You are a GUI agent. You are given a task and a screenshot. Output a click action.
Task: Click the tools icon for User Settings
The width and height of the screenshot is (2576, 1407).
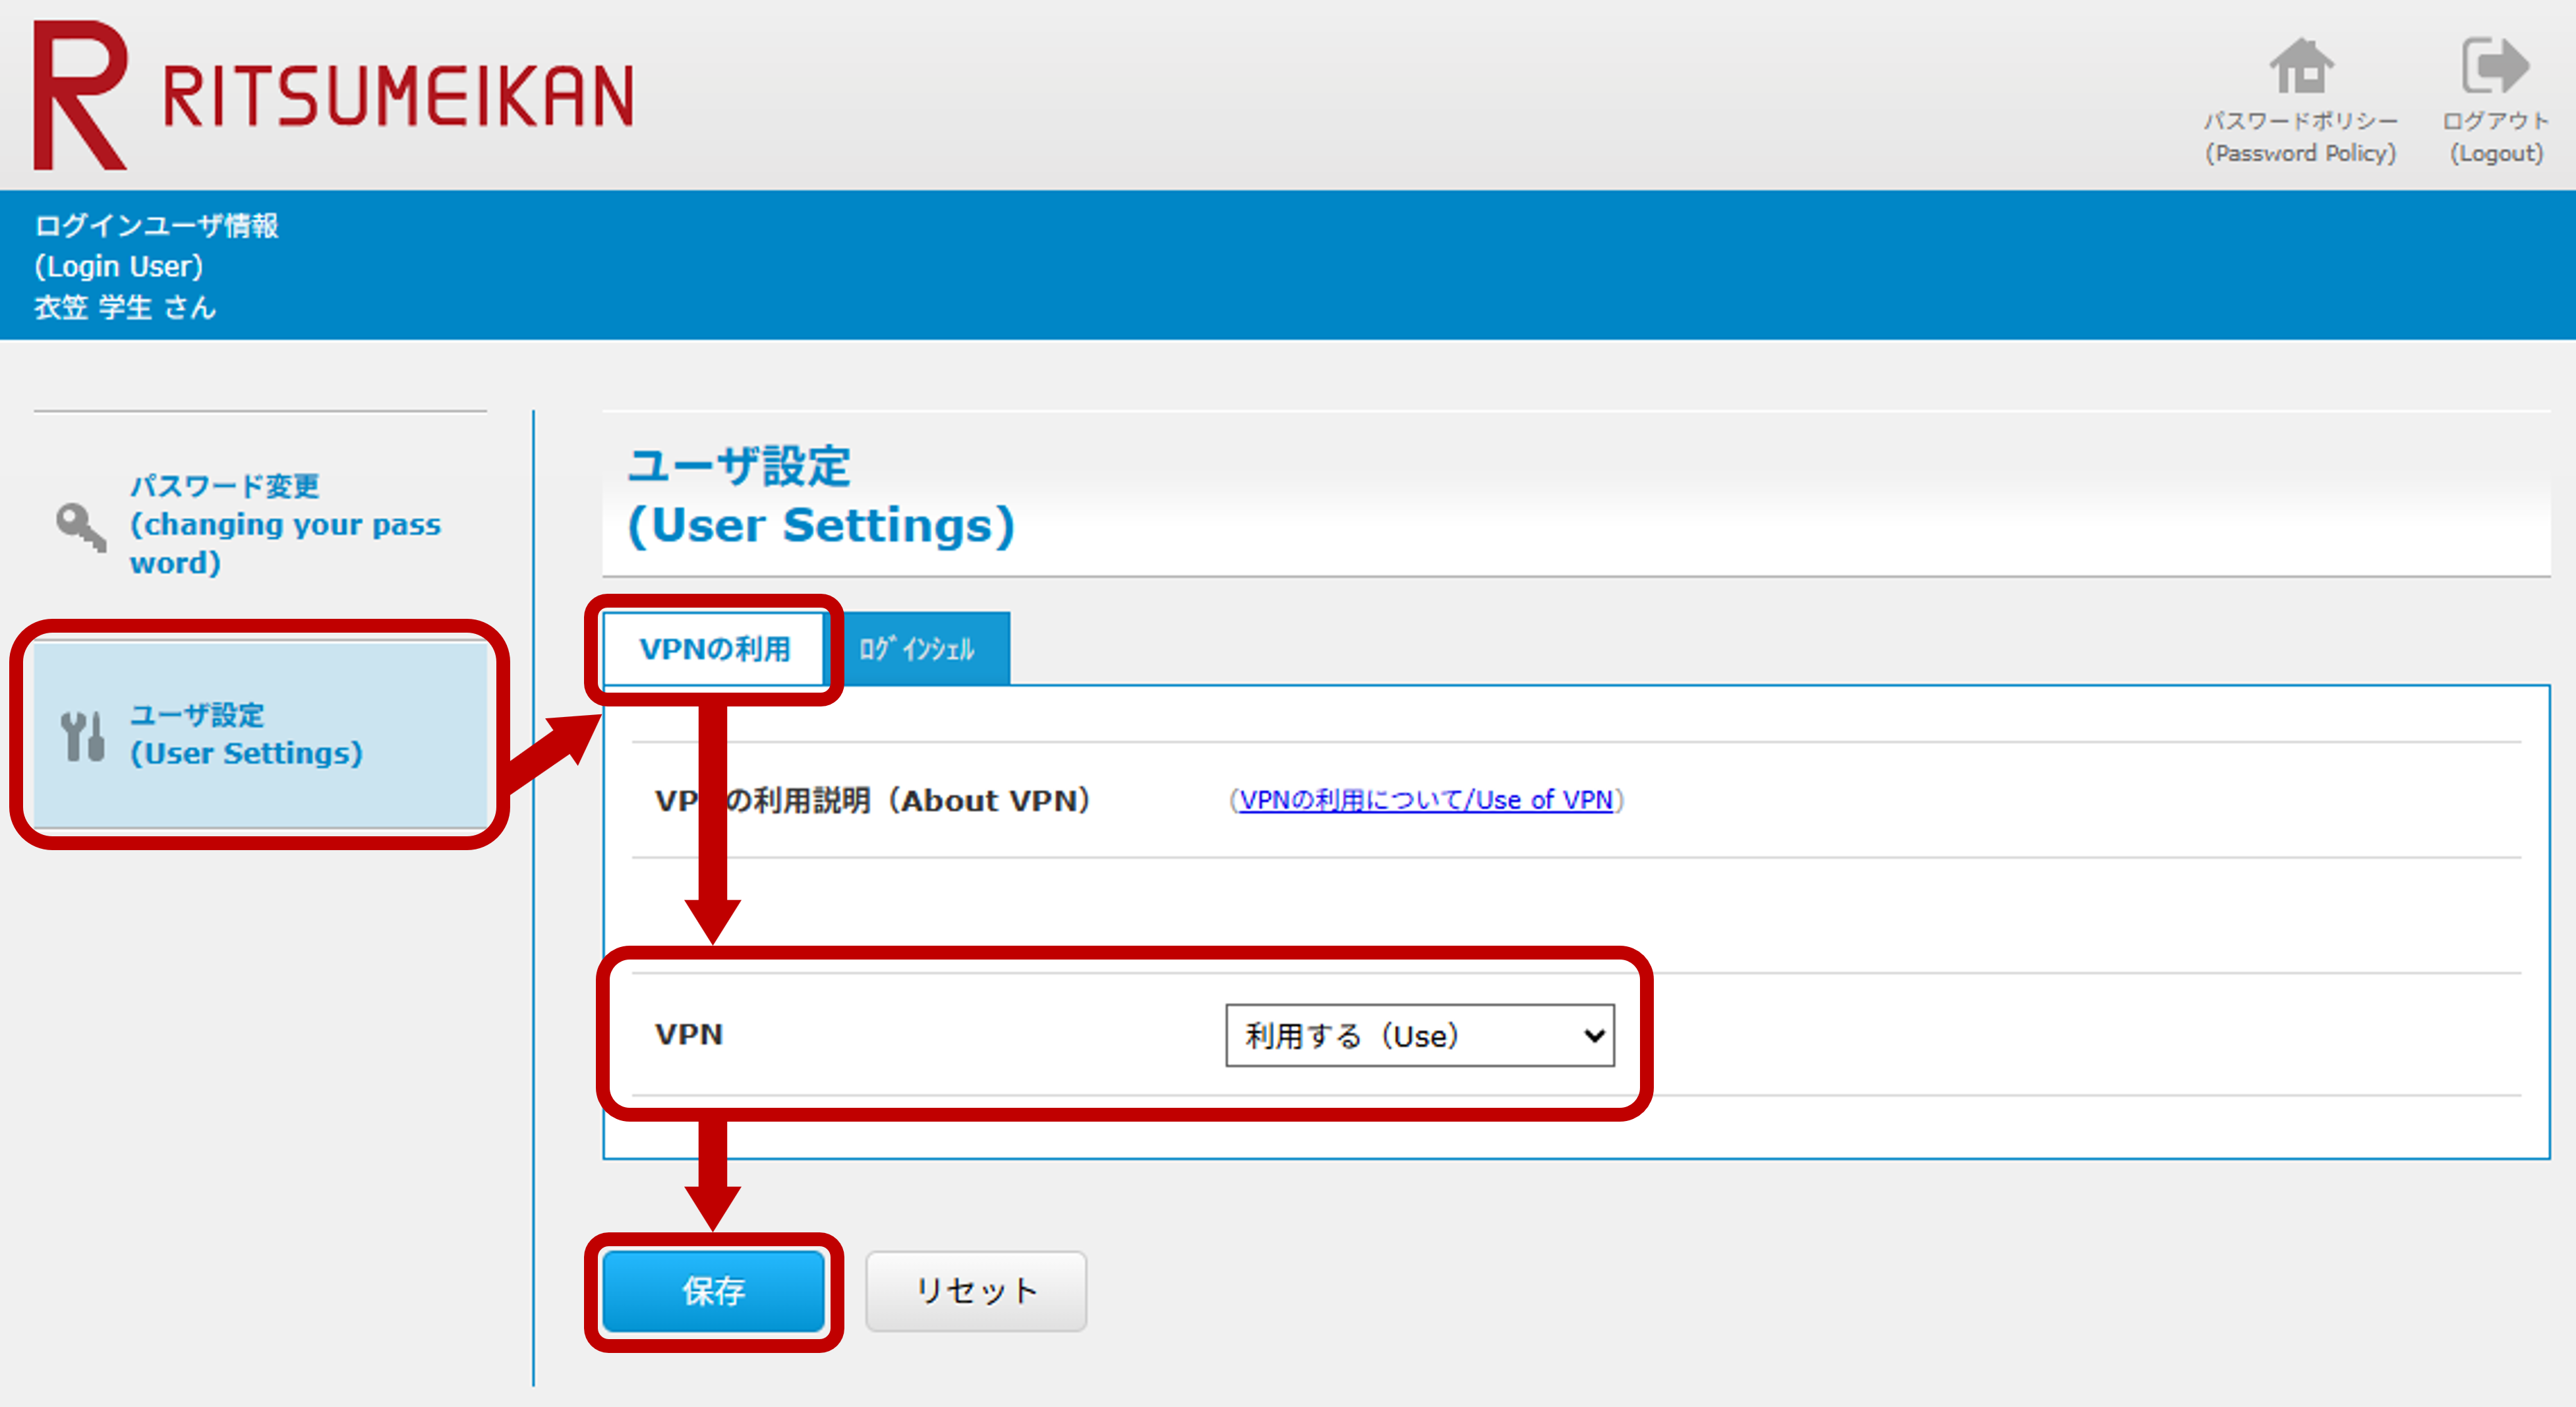(83, 736)
